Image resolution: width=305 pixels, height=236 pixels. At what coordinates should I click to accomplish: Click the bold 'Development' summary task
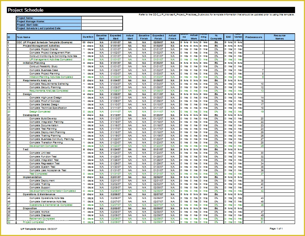pos(31,115)
